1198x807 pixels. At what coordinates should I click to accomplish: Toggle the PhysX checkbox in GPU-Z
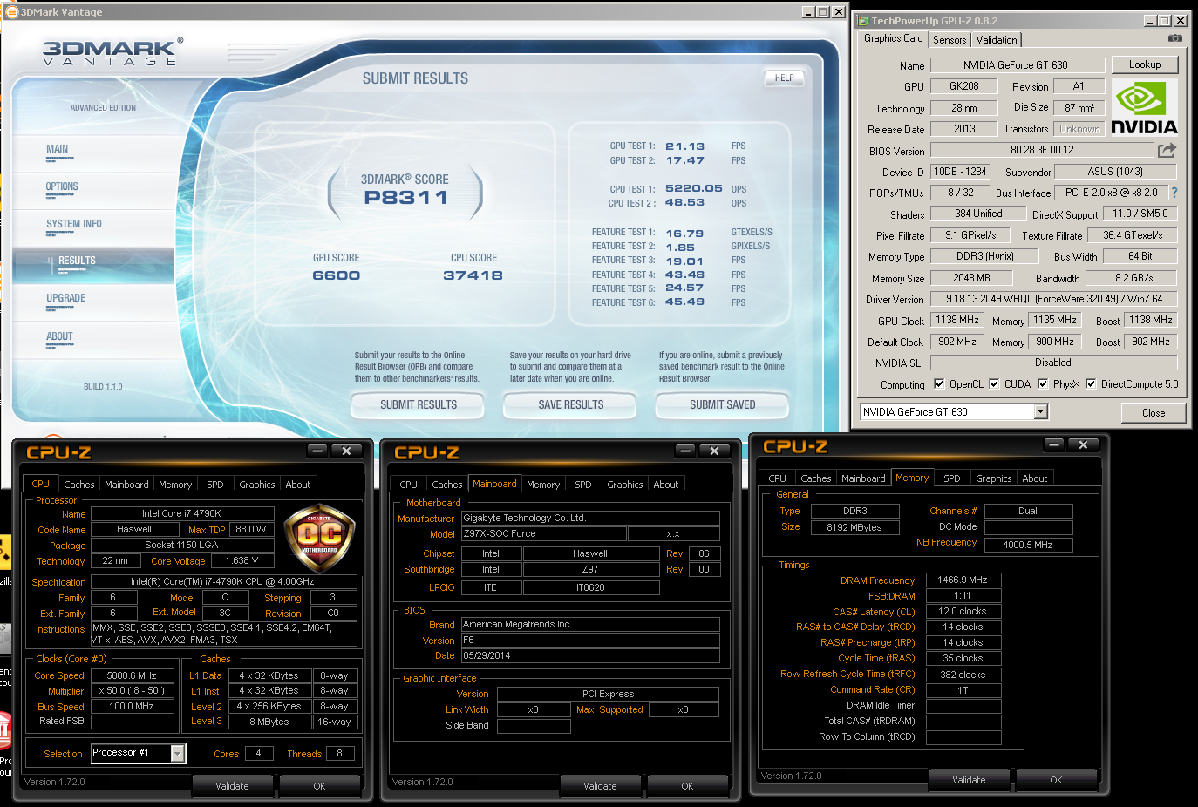tap(1043, 383)
